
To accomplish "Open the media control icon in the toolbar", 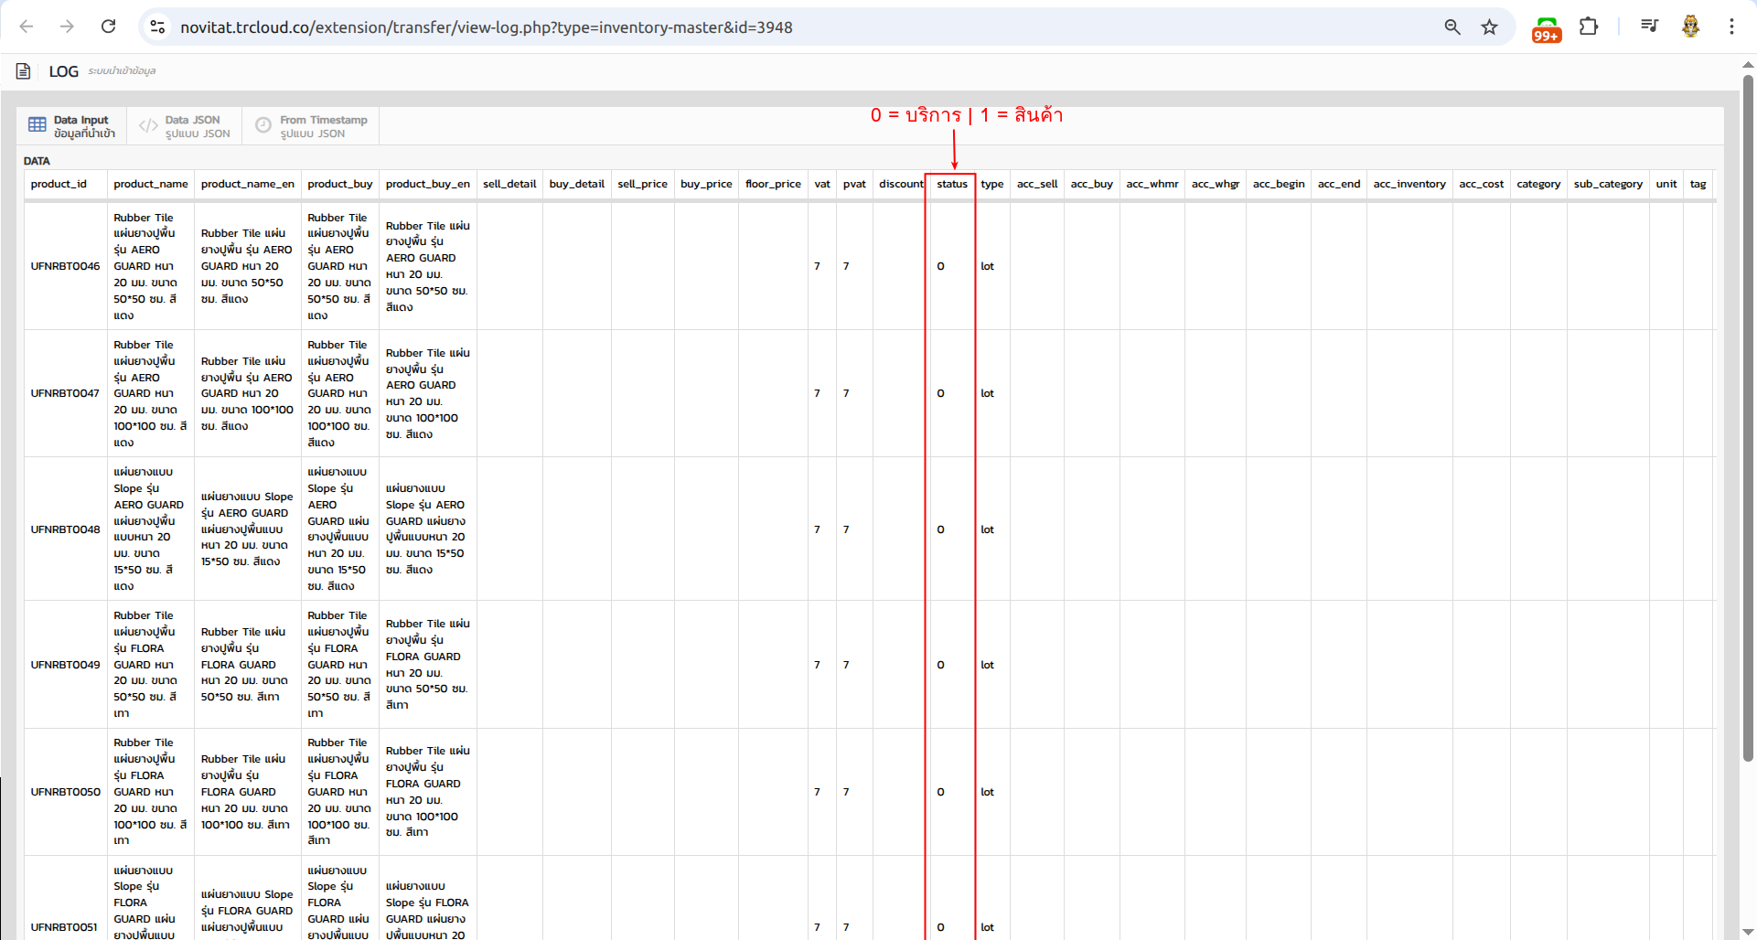I will (x=1649, y=27).
